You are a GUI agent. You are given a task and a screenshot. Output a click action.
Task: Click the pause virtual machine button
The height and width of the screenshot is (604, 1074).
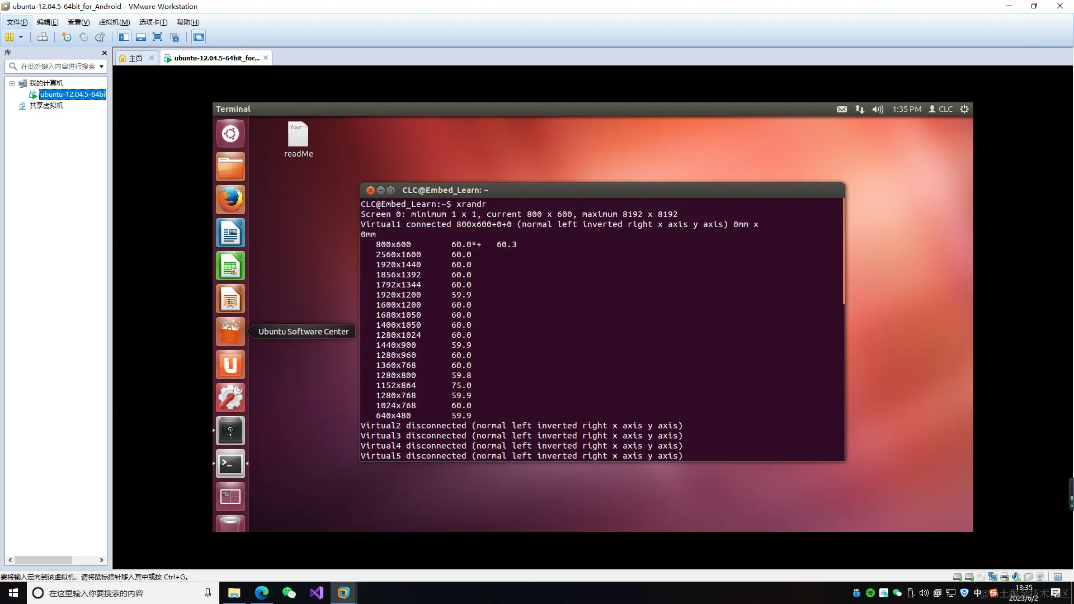pyautogui.click(x=10, y=37)
